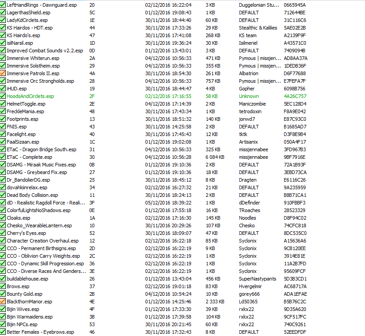Select the Footprints.esp plugin name
365x336 pixels.
point(22,119)
